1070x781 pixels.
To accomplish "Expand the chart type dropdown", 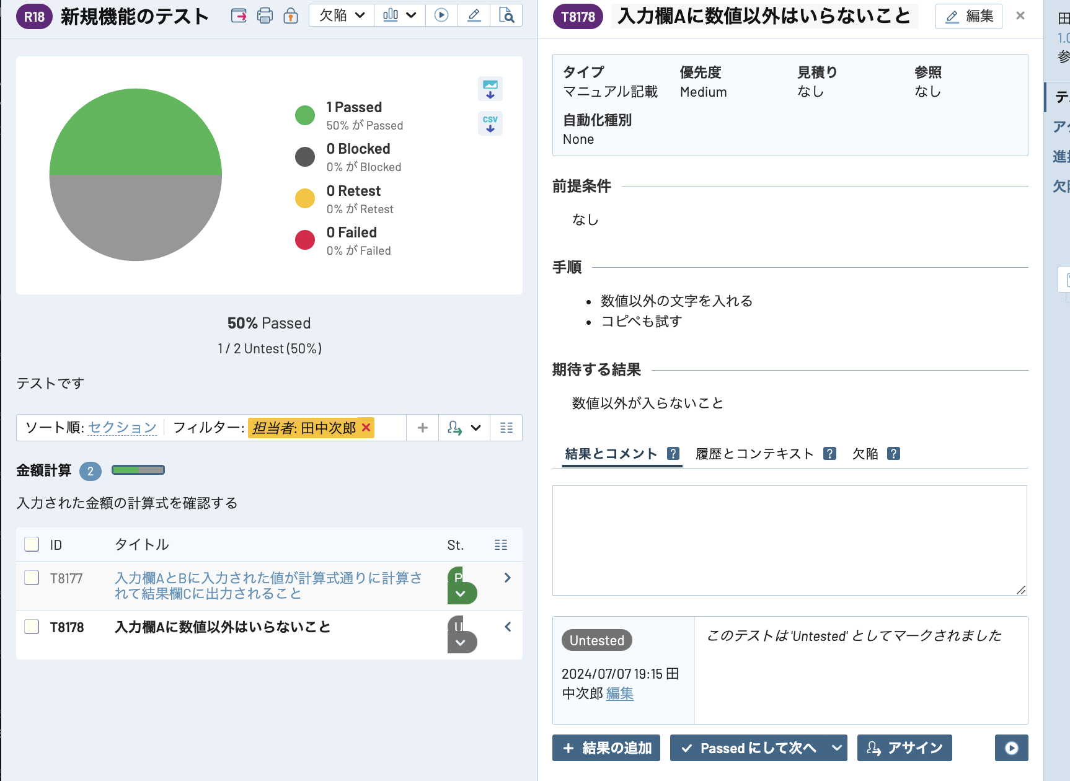I will (400, 15).
